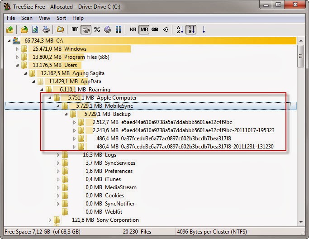Open the File menu
309x239 pixels.
coord(11,18)
